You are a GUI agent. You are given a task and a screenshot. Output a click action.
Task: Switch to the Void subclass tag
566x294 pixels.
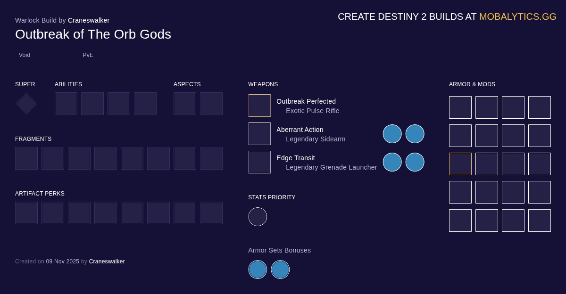tap(24, 55)
